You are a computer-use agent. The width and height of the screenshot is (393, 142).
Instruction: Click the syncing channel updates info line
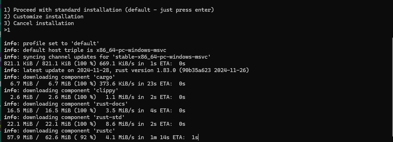[x=107, y=57]
